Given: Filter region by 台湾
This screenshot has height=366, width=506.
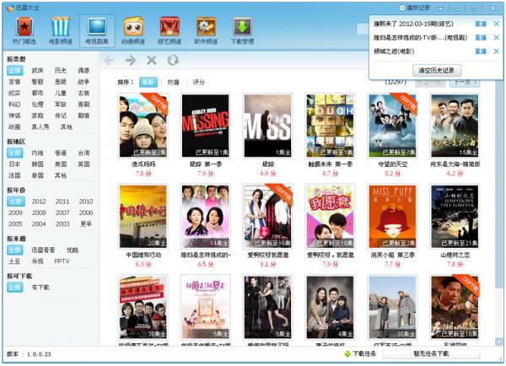Looking at the screenshot, I should 83,153.
